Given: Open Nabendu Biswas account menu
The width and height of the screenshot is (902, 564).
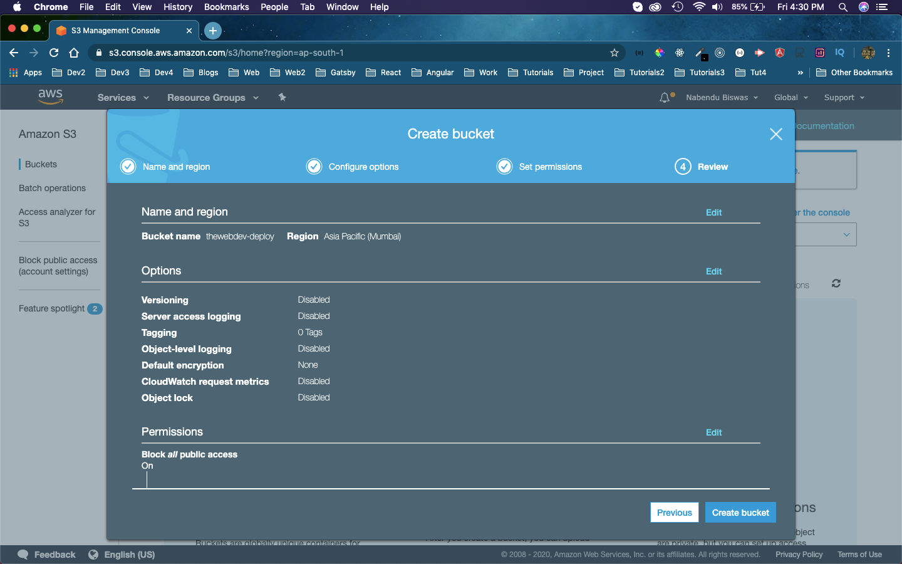Looking at the screenshot, I should pos(722,98).
